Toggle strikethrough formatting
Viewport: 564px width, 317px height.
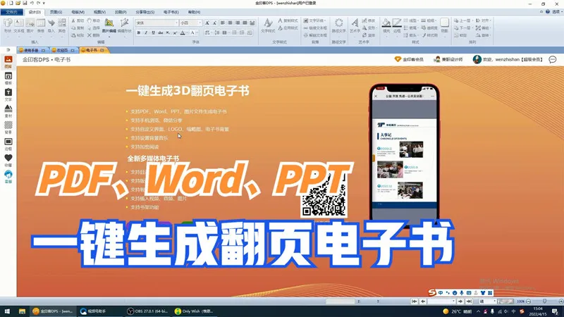tap(161, 32)
